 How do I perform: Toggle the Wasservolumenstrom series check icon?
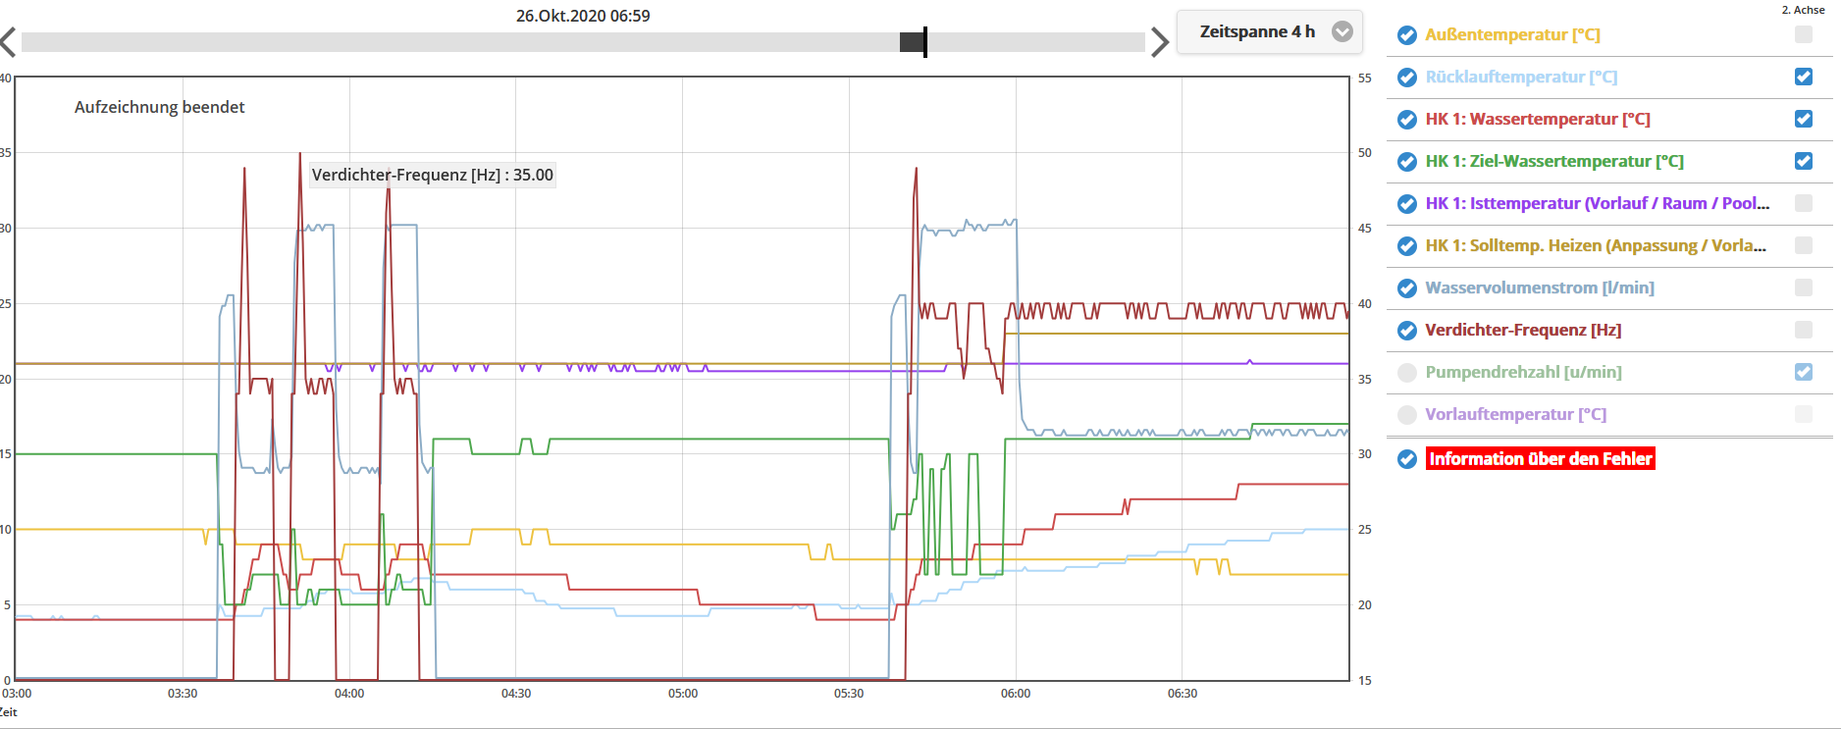tap(1406, 288)
